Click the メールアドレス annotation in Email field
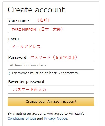Image resolution: width=105 pixels, height=126 pixels. click(x=26, y=47)
